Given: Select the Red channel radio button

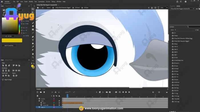Looking at the screenshot, I should (x=22, y=28).
